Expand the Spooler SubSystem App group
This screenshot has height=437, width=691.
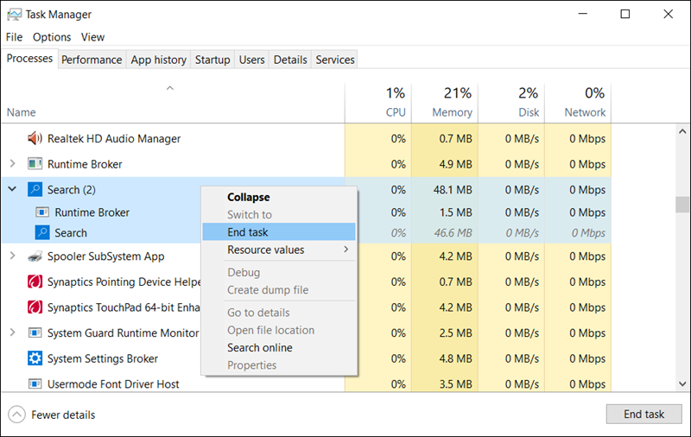coord(12,256)
